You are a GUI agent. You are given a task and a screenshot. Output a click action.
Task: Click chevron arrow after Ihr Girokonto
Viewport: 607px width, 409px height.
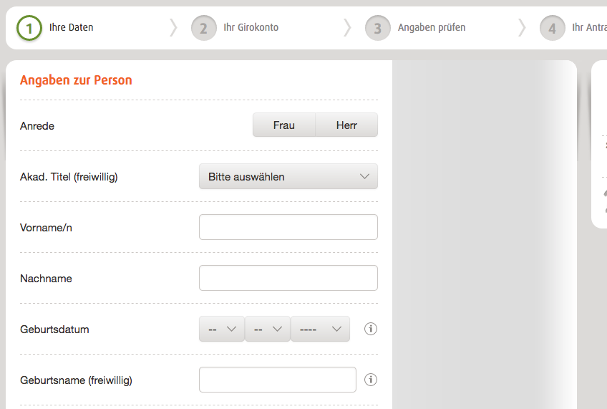tap(348, 28)
